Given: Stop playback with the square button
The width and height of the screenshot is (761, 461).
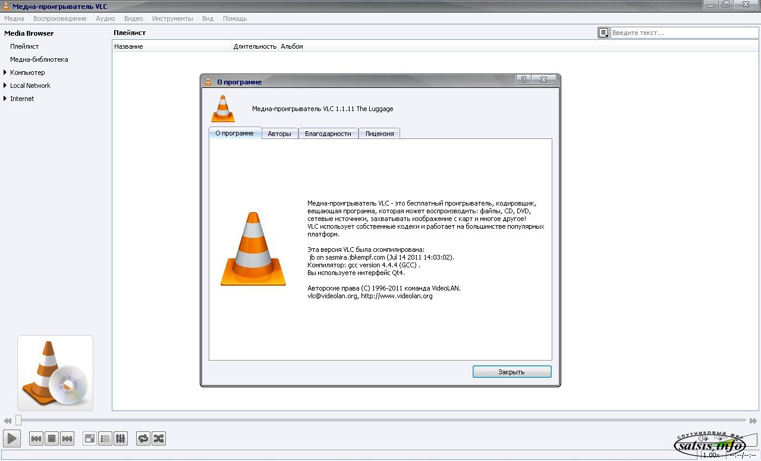Looking at the screenshot, I should point(52,438).
